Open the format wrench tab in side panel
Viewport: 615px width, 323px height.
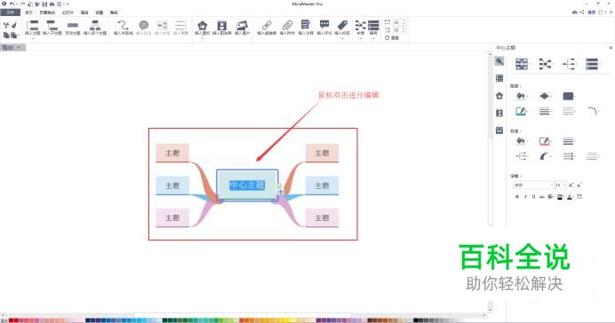tap(499, 61)
